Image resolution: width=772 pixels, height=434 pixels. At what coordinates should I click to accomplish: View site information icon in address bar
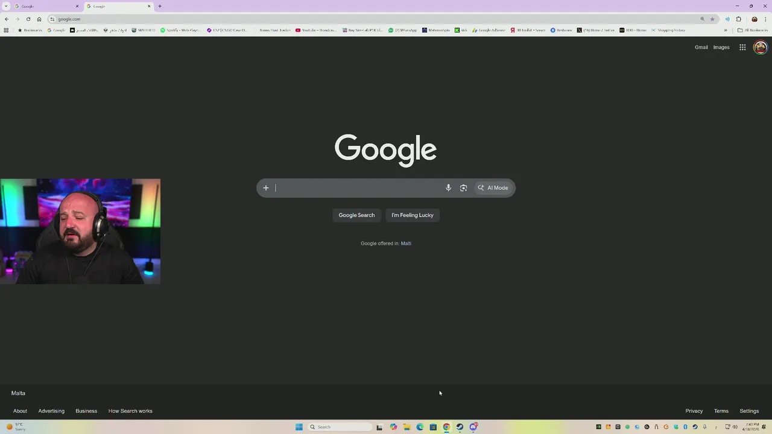(52, 19)
